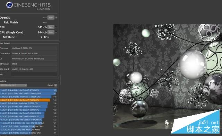Click the Processor field Intel Core i7-7500U
This screenshot has height=136, width=222.
point(34,48)
